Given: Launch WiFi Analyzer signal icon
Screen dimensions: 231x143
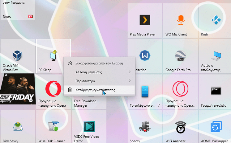Looking at the screenshot, I should (x=181, y=127).
